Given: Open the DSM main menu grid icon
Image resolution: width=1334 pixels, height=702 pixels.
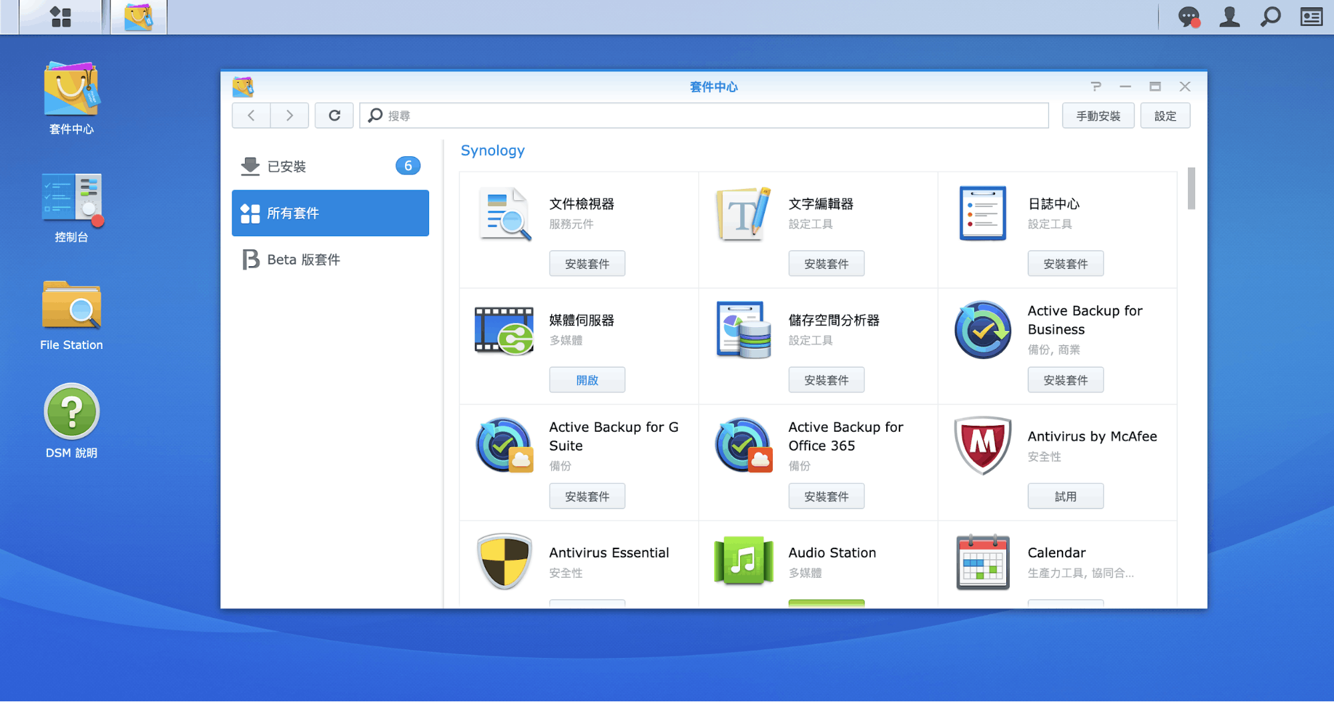Looking at the screenshot, I should (61, 17).
